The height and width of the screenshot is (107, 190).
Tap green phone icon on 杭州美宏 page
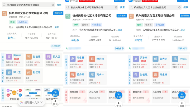(x=130, y=49)
